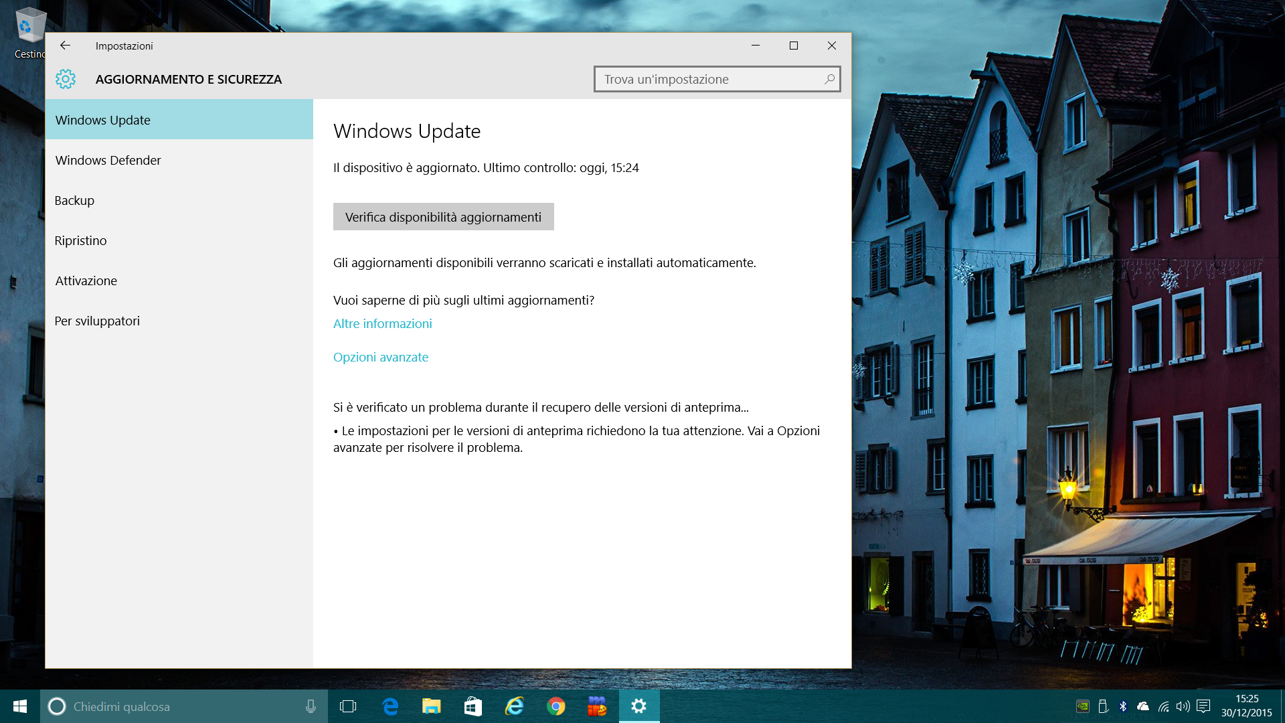Image resolution: width=1285 pixels, height=723 pixels.
Task: Open the taskbar clock showing 15:25
Action: 1246,706
